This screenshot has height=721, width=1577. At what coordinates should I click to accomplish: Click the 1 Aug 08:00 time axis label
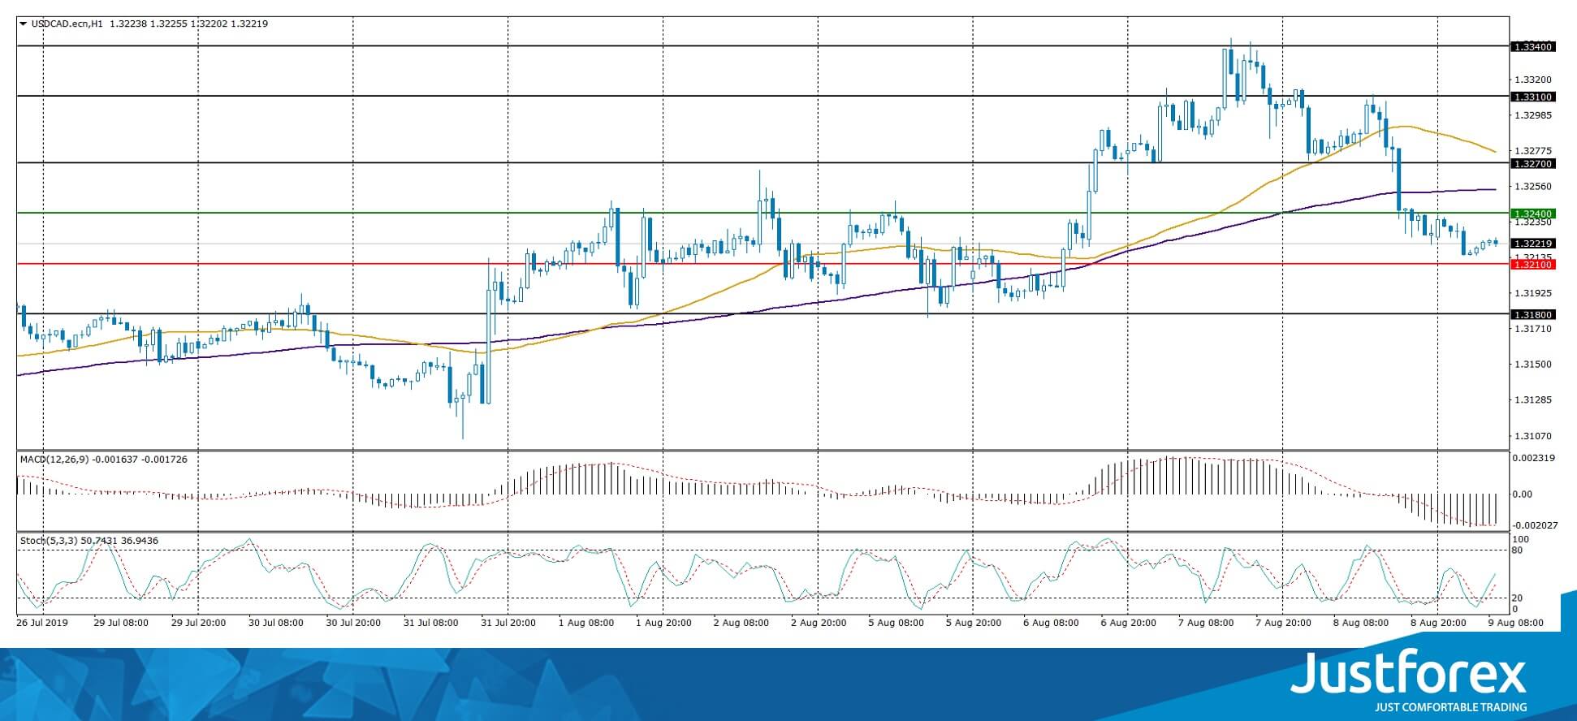(x=585, y=624)
